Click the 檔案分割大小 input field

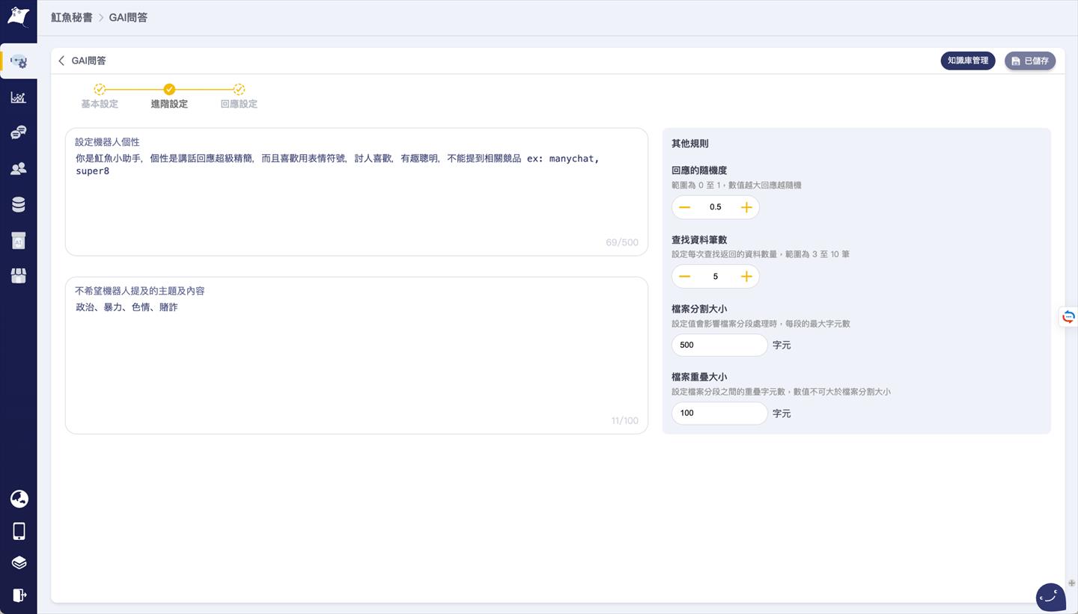point(719,345)
